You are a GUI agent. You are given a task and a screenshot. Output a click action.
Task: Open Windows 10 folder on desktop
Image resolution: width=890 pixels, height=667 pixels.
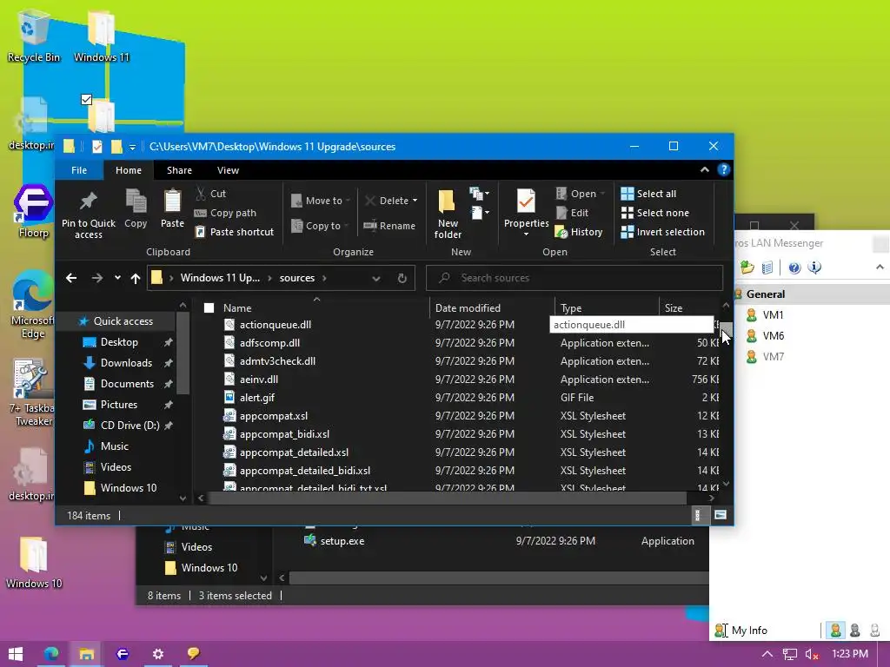tap(34, 562)
